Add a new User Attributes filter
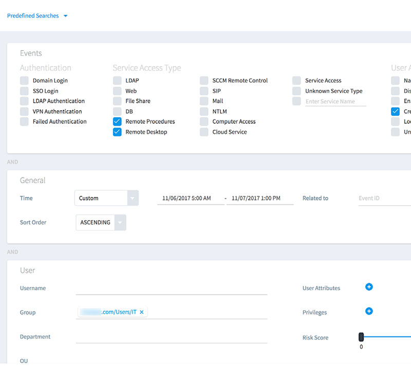 coord(369,287)
